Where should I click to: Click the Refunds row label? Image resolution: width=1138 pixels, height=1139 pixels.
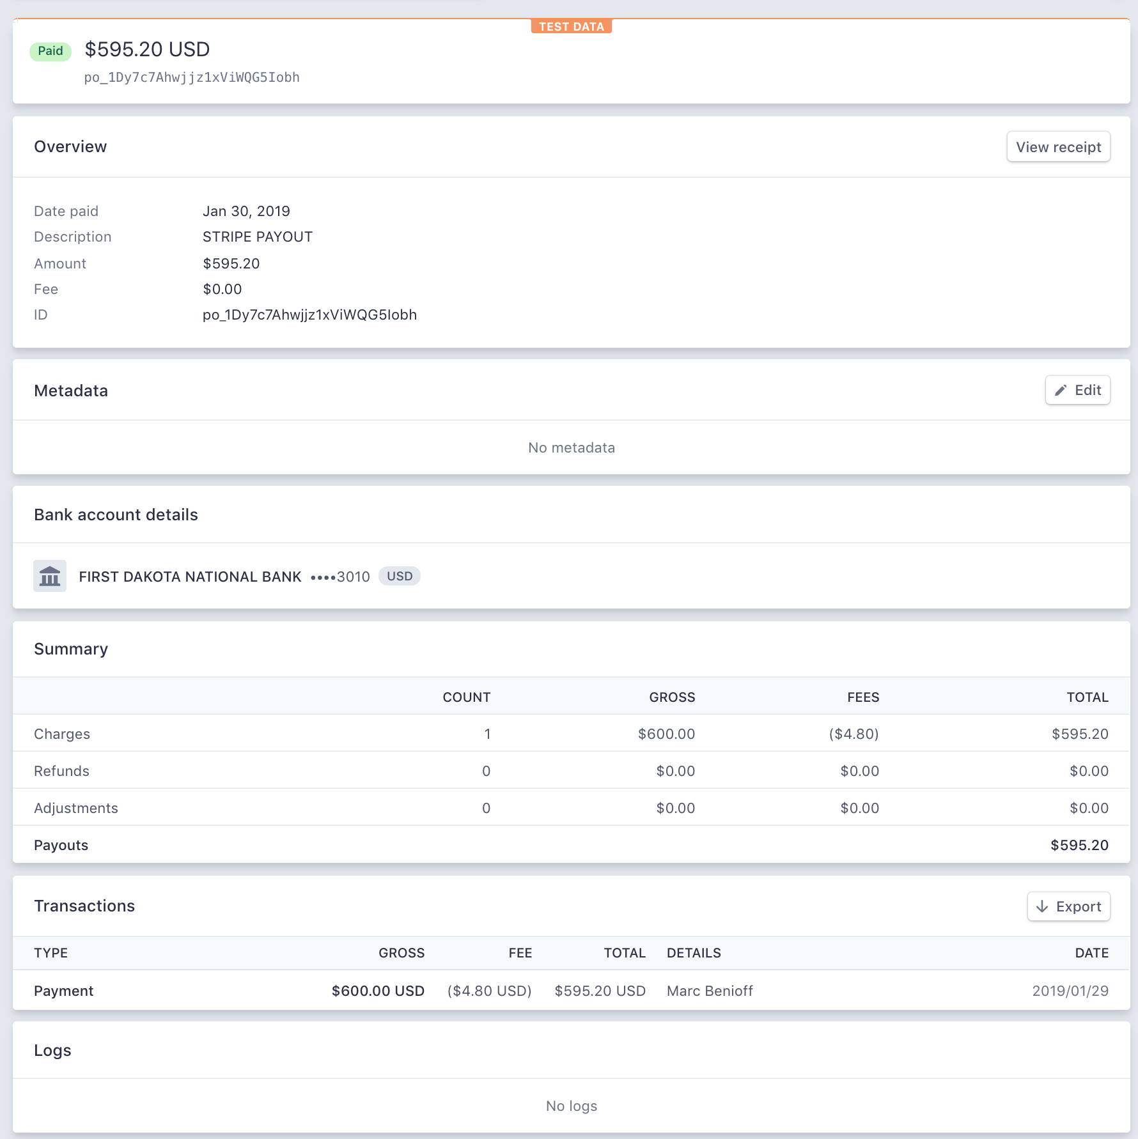tap(61, 771)
